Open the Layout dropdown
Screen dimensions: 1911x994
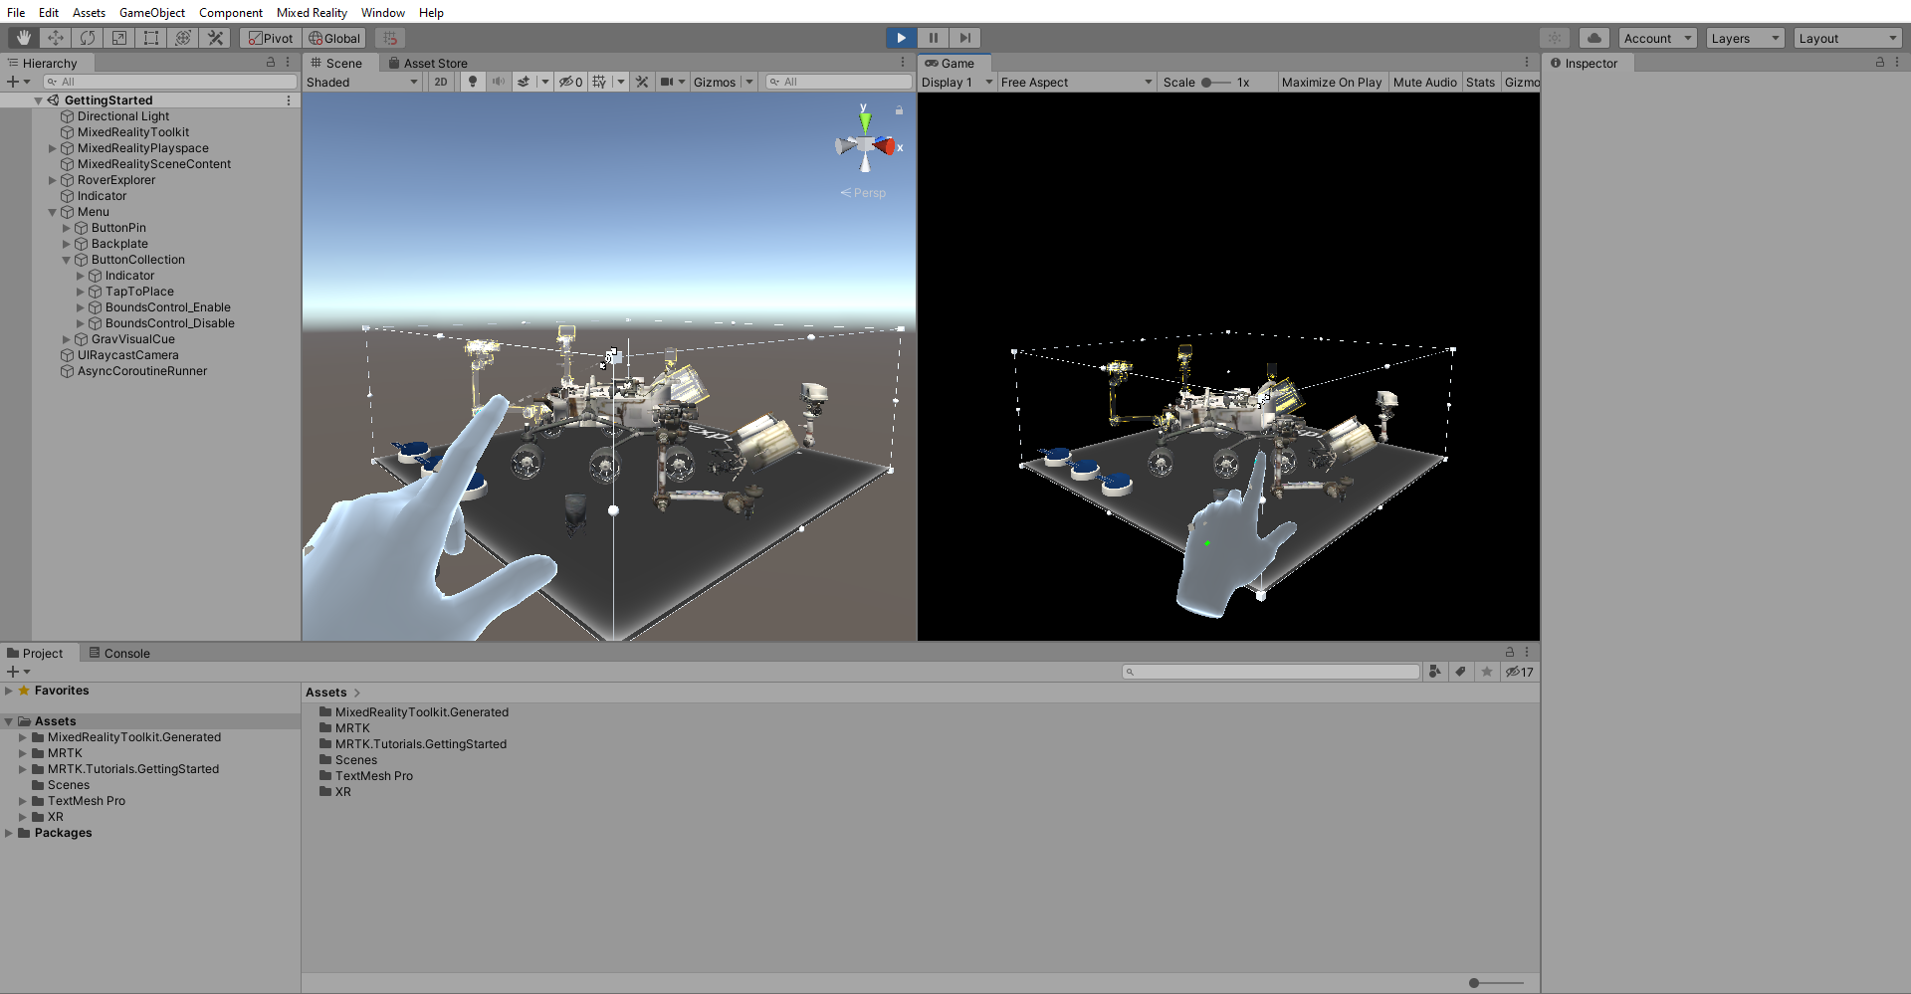[1847, 38]
